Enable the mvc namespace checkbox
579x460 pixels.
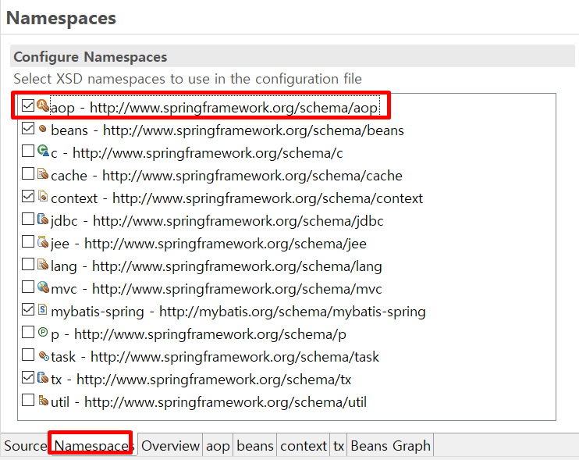[x=28, y=287]
